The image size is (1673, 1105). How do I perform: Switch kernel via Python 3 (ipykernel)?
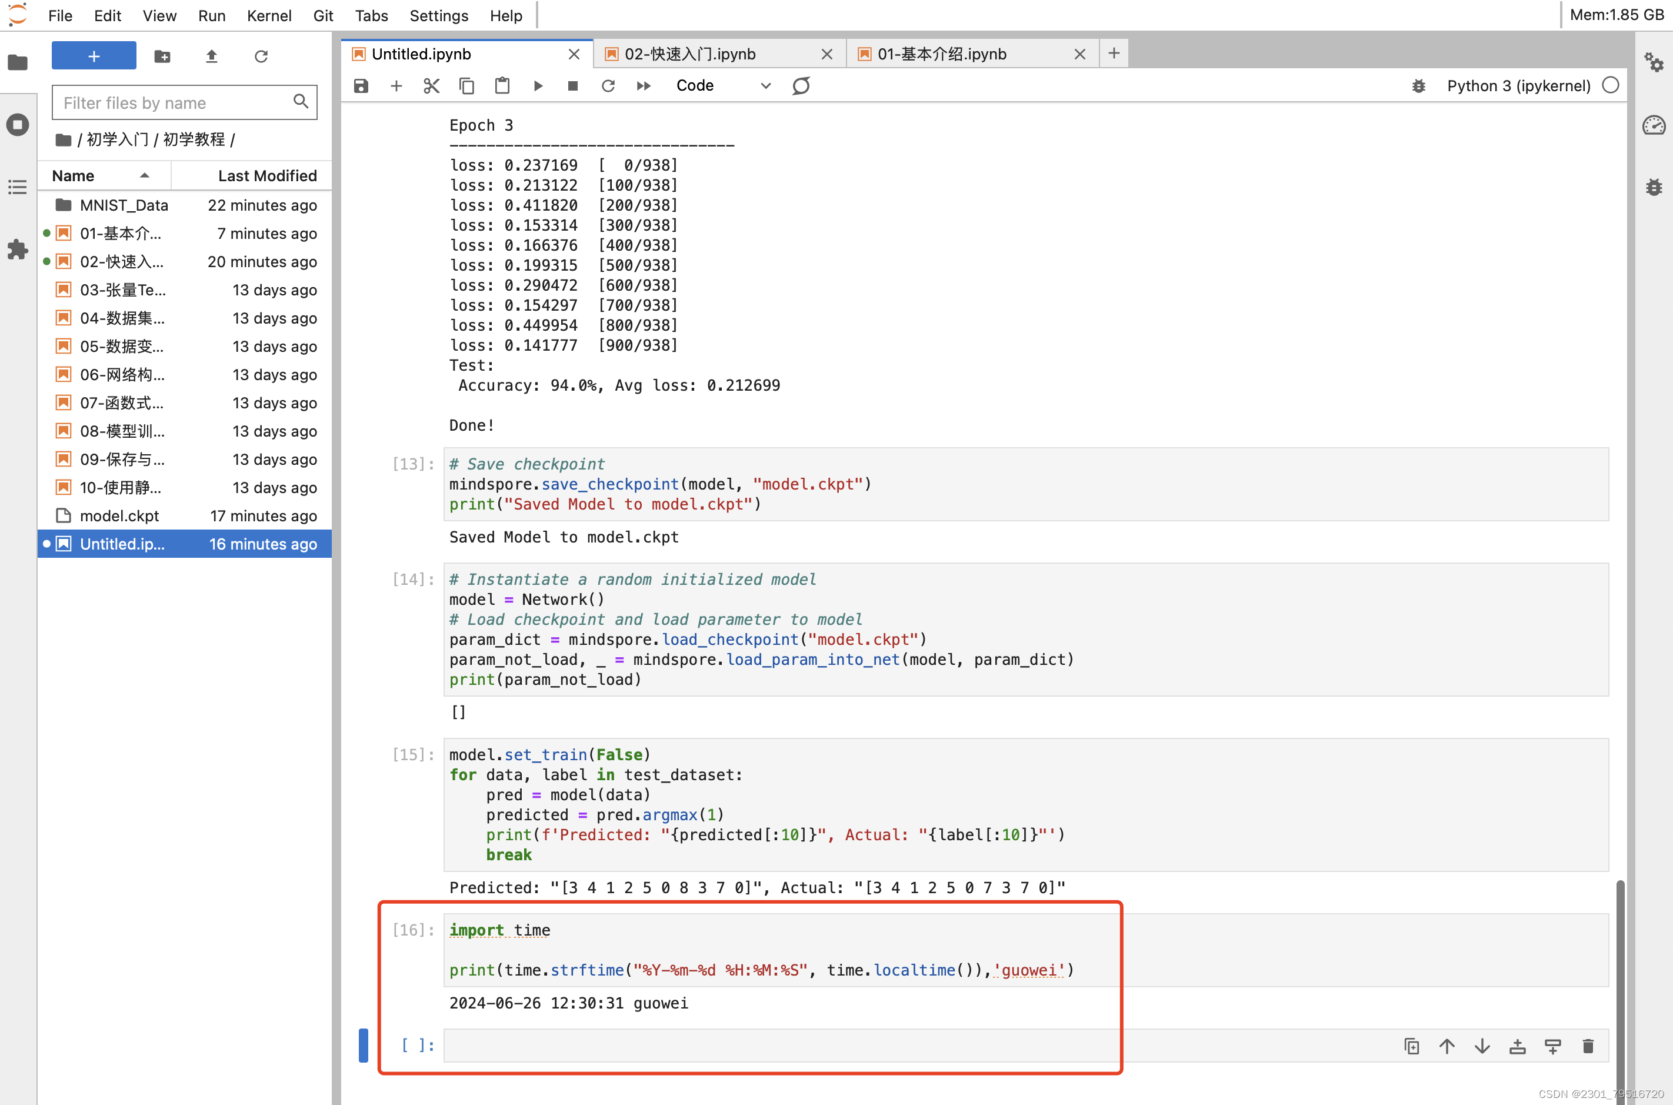click(x=1518, y=86)
